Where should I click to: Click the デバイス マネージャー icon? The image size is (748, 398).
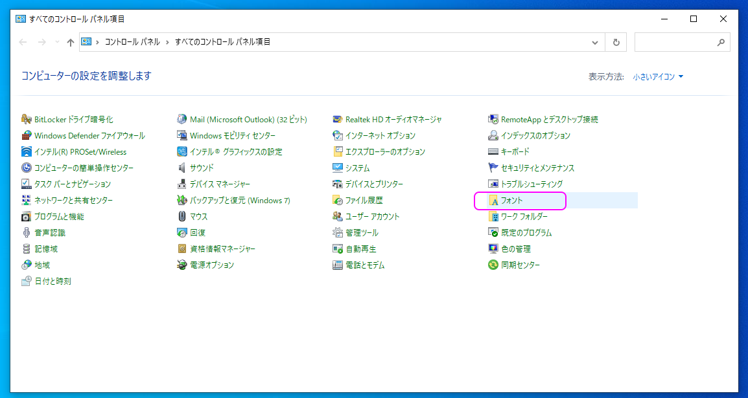pos(181,184)
